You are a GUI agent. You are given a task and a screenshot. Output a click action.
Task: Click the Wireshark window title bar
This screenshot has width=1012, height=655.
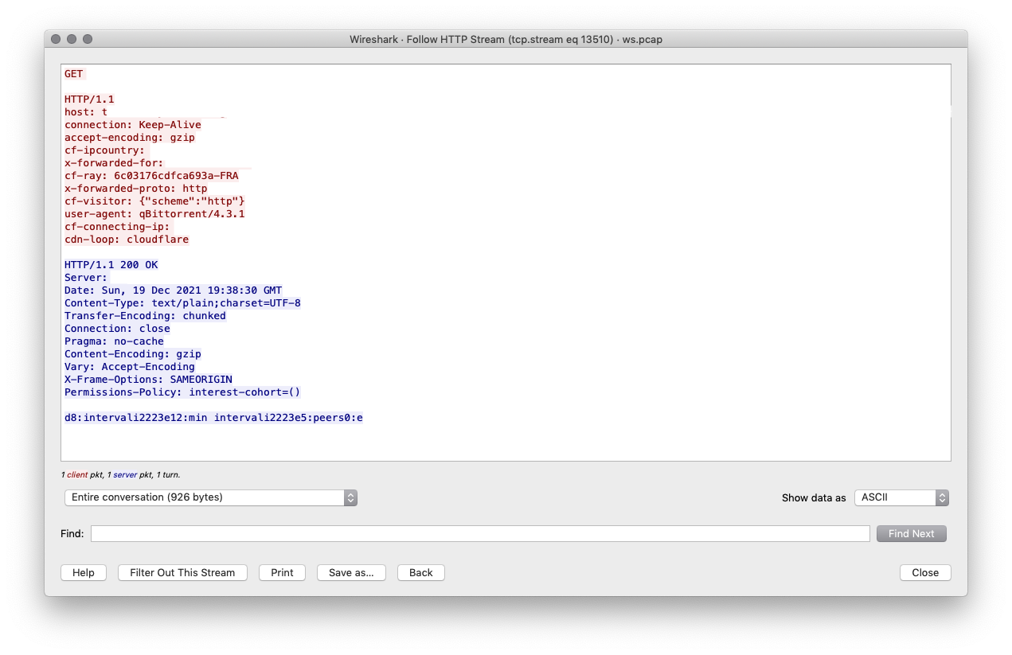tap(506, 39)
